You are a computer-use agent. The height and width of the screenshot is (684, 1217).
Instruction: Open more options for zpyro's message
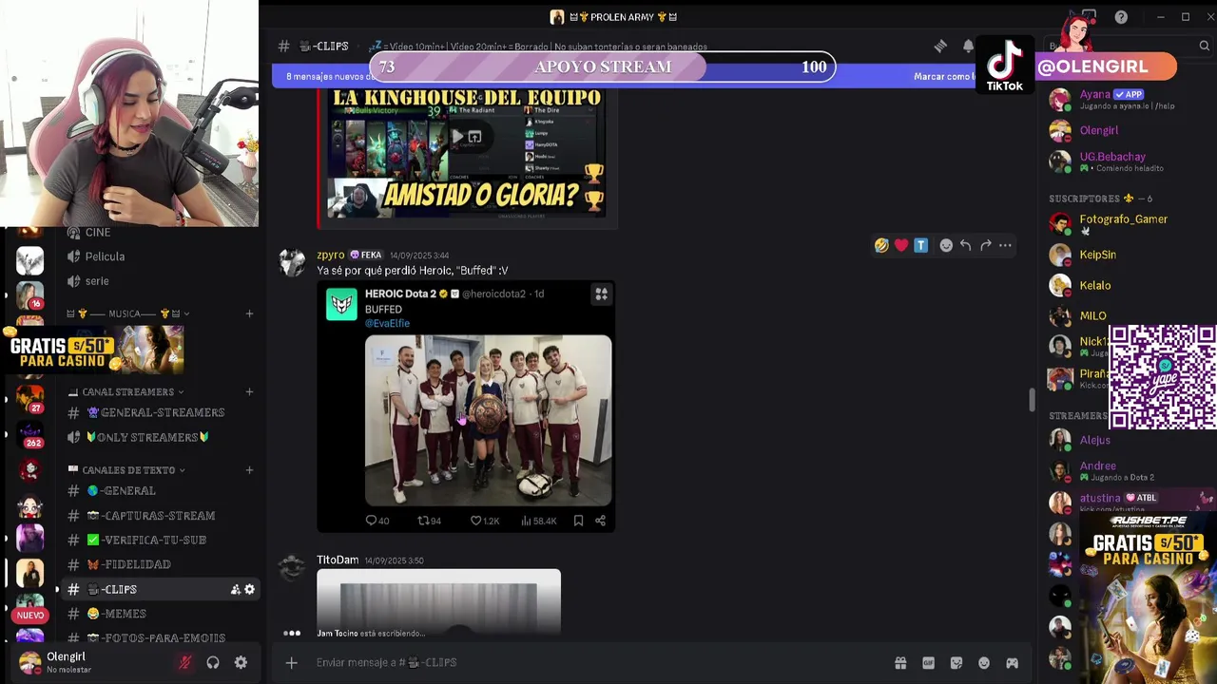click(x=1005, y=245)
